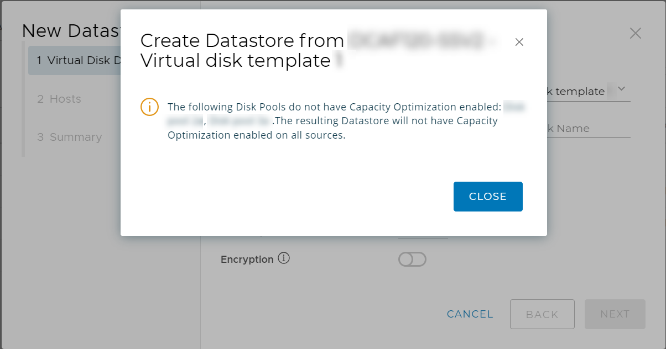Expand the disk template dropdown chevron

pyautogui.click(x=621, y=88)
